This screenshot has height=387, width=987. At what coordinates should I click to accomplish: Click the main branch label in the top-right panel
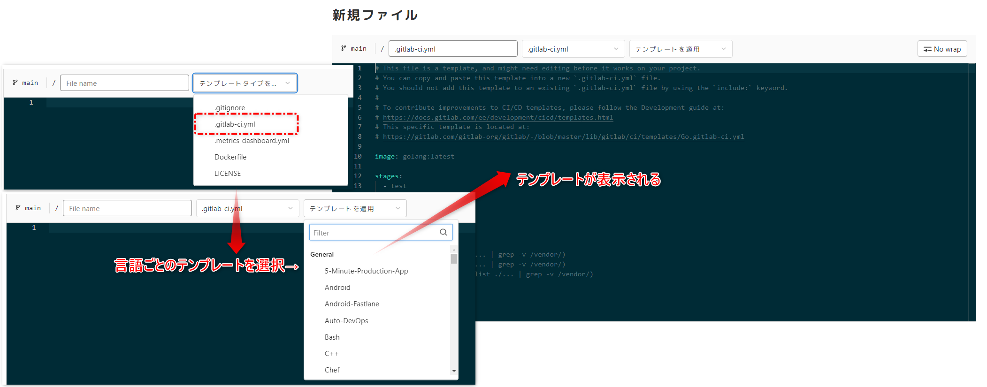359,48
